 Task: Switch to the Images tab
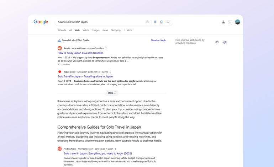[96, 30]
